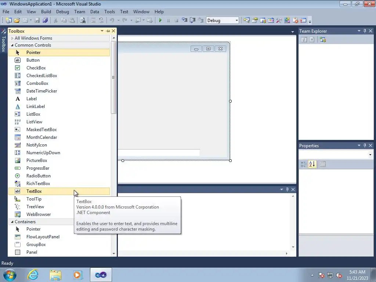The width and height of the screenshot is (376, 282).
Task: Select the RadioButton control in Toolbox
Action: click(x=59, y=176)
